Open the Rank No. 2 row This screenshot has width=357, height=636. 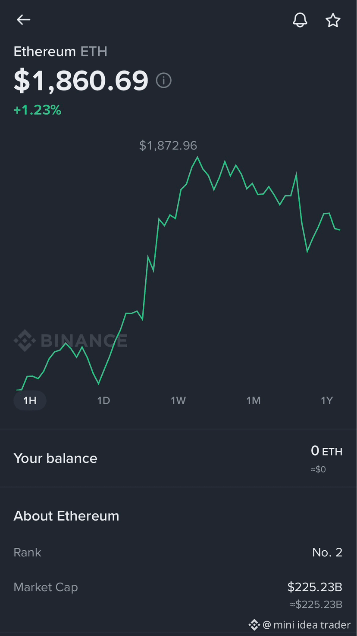pos(178,552)
